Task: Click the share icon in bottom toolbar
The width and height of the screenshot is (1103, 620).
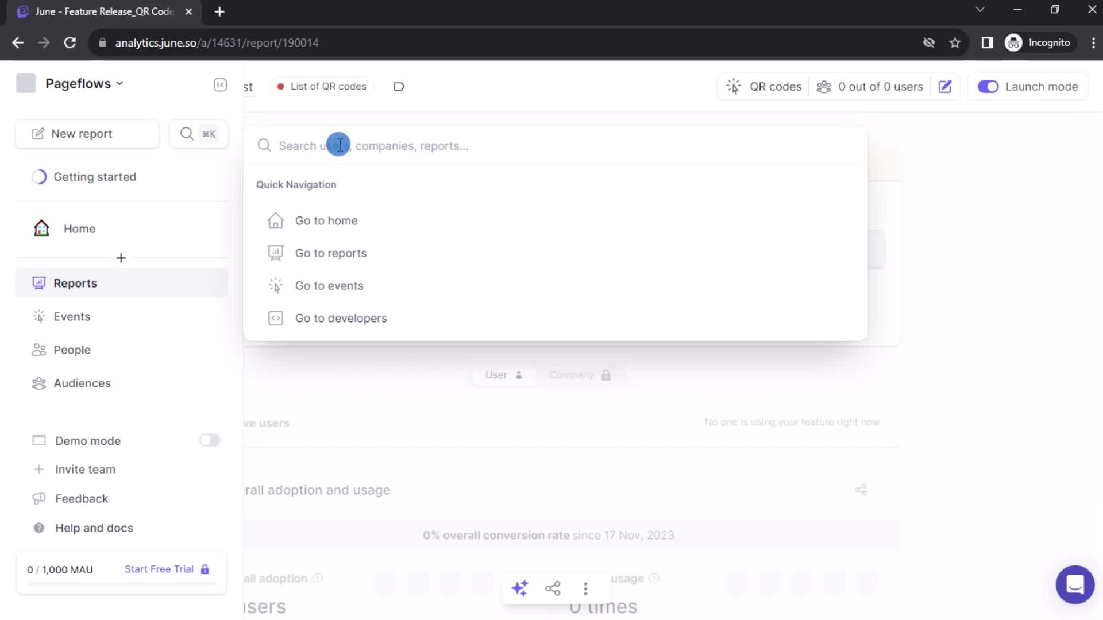Action: point(552,588)
